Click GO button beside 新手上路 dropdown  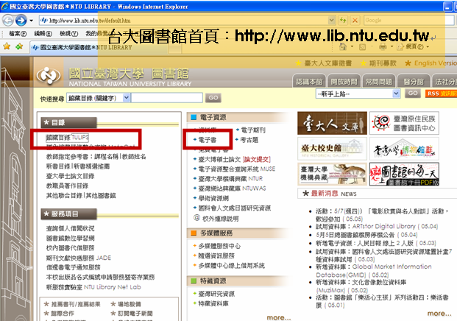click(x=413, y=94)
